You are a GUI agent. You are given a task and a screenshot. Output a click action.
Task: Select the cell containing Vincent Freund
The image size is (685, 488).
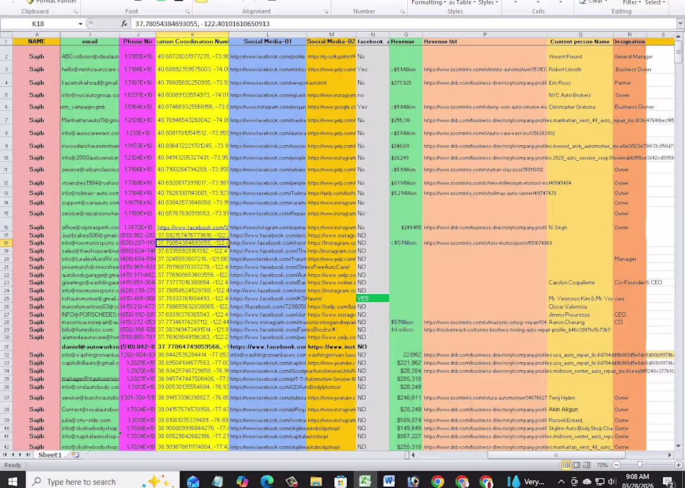pyautogui.click(x=580, y=57)
